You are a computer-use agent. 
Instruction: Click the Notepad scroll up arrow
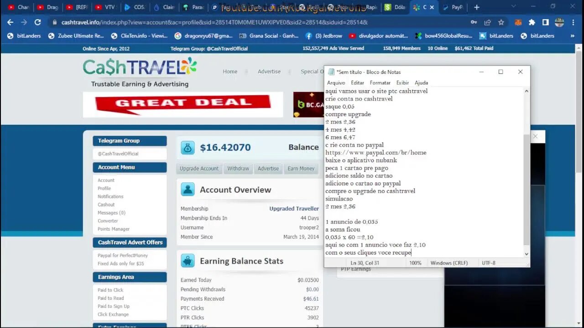(527, 91)
